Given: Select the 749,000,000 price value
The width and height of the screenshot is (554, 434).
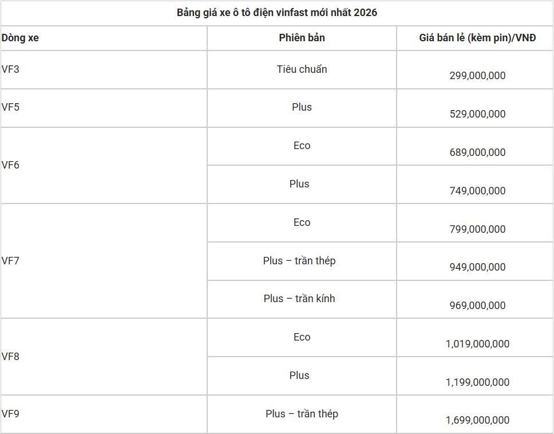Looking at the screenshot, I should (477, 191).
